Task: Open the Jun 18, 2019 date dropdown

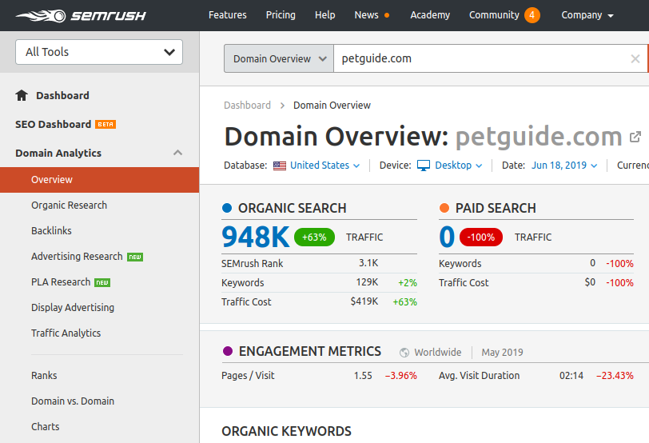Action: click(564, 166)
